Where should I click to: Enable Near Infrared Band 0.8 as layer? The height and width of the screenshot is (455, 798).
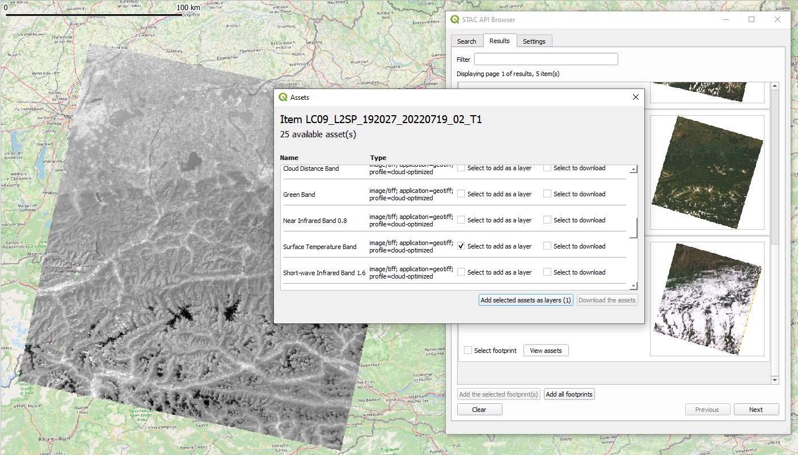click(x=461, y=220)
